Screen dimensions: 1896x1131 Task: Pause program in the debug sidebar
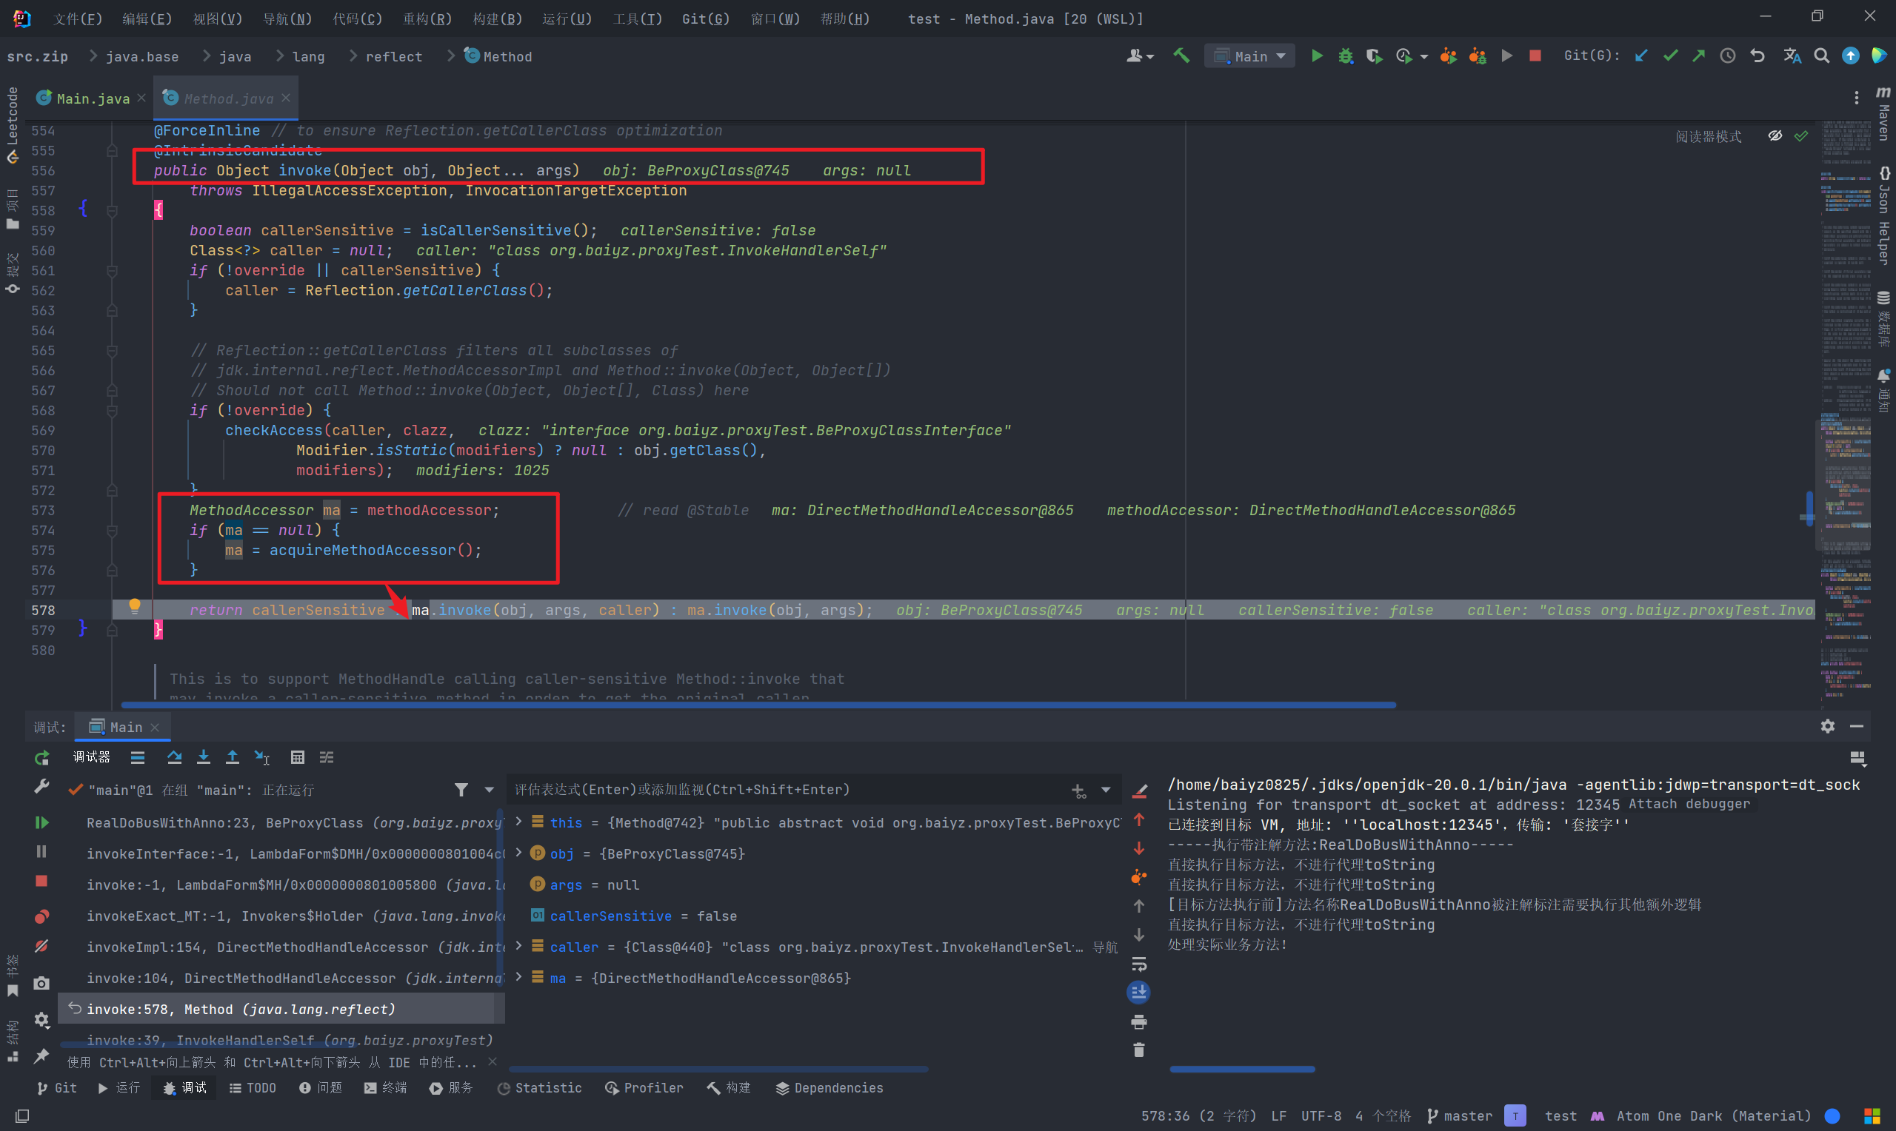(x=42, y=851)
